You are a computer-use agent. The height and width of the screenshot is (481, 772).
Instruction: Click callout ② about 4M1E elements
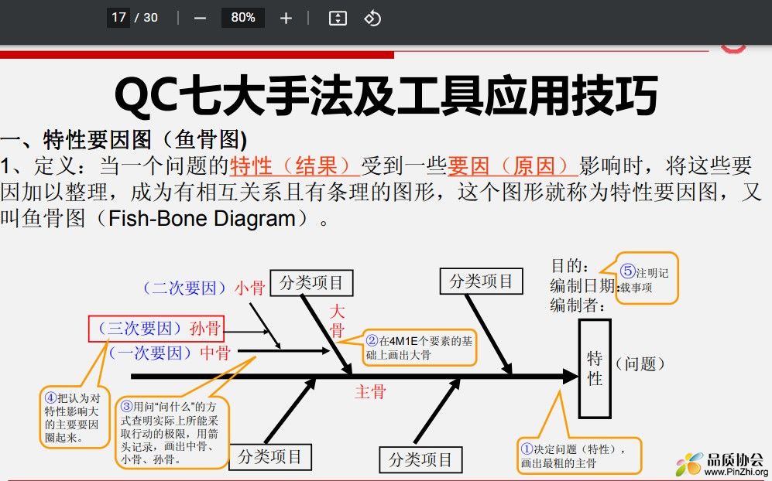[x=420, y=348]
